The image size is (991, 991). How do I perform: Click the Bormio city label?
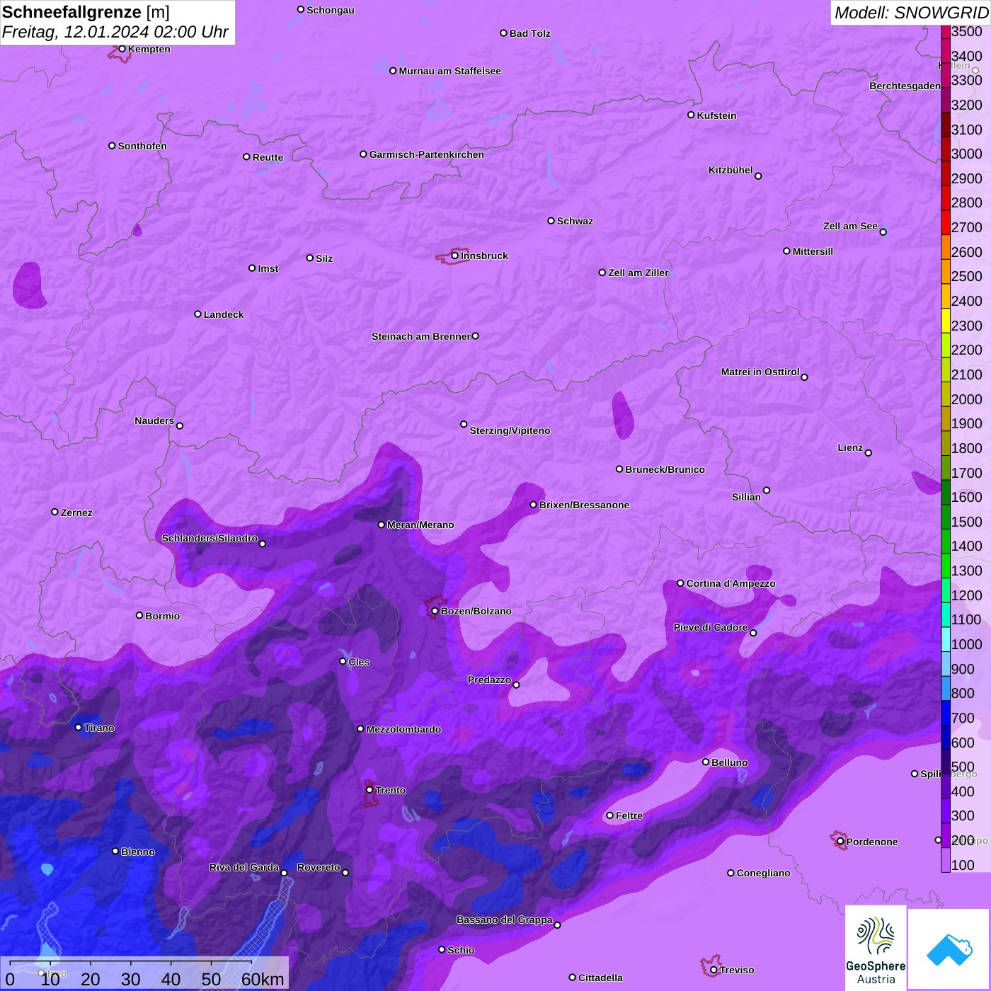pyautogui.click(x=162, y=616)
